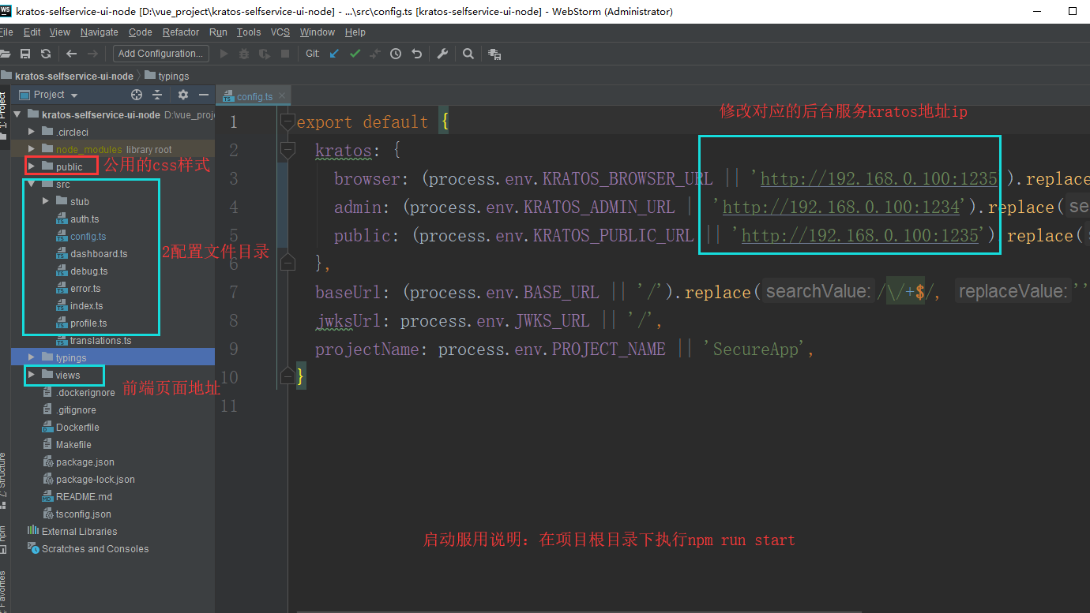Select Makefile in project tree
1090x613 pixels.
(73, 445)
